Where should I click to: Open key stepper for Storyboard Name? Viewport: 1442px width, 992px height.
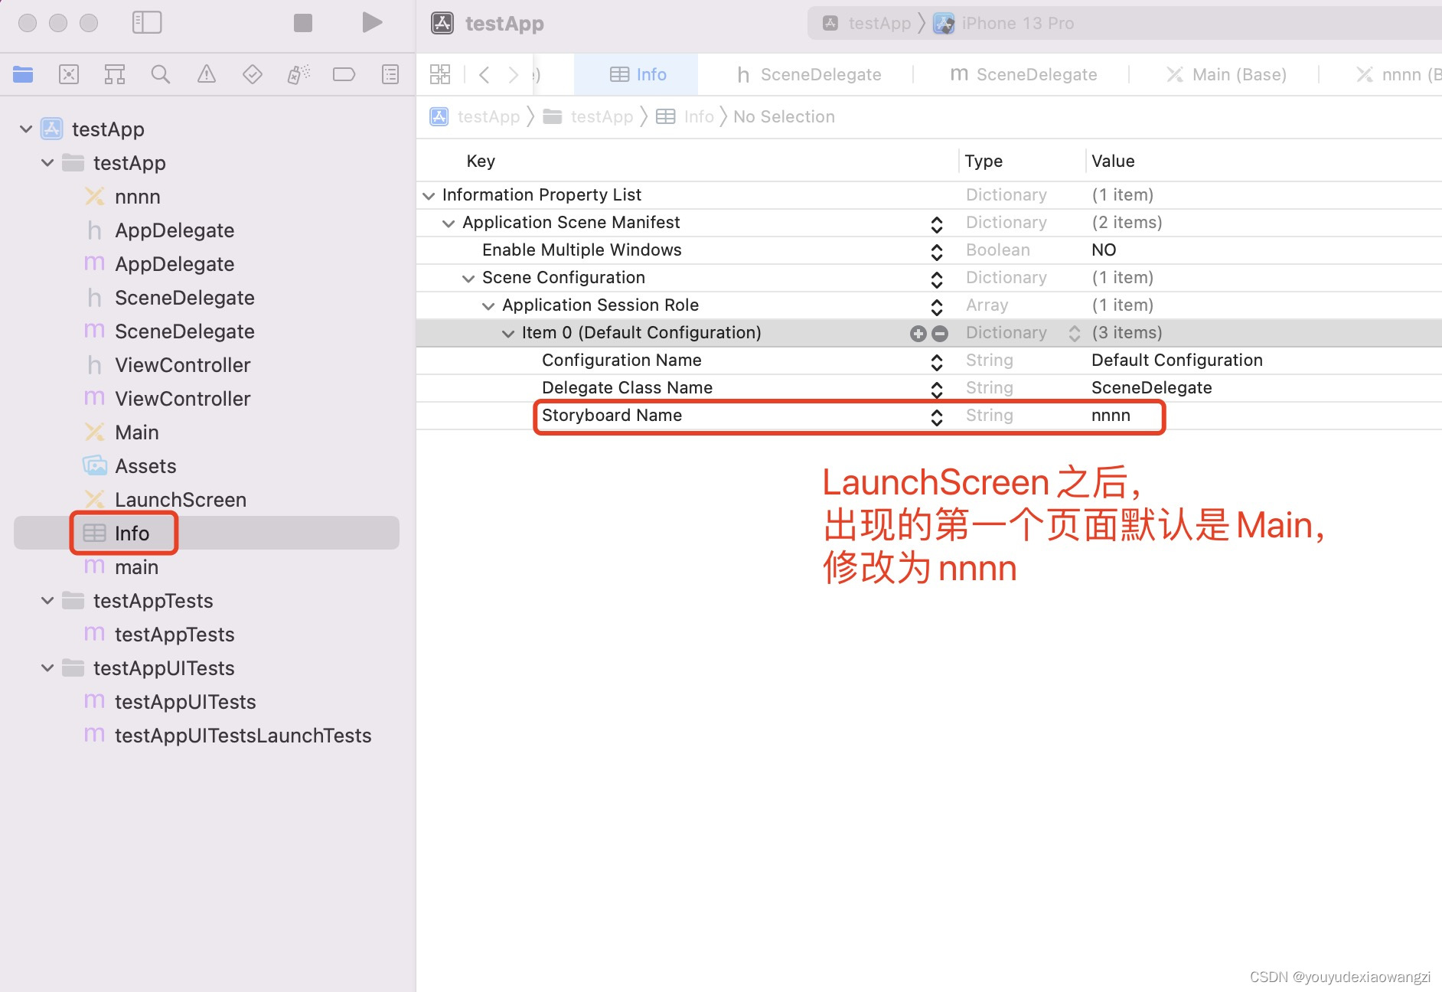(937, 416)
